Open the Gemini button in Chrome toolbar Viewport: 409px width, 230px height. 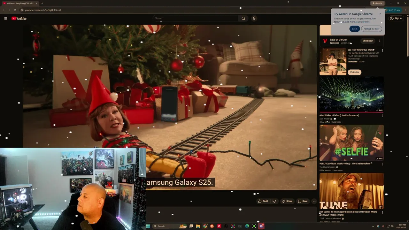pyautogui.click(x=377, y=3)
